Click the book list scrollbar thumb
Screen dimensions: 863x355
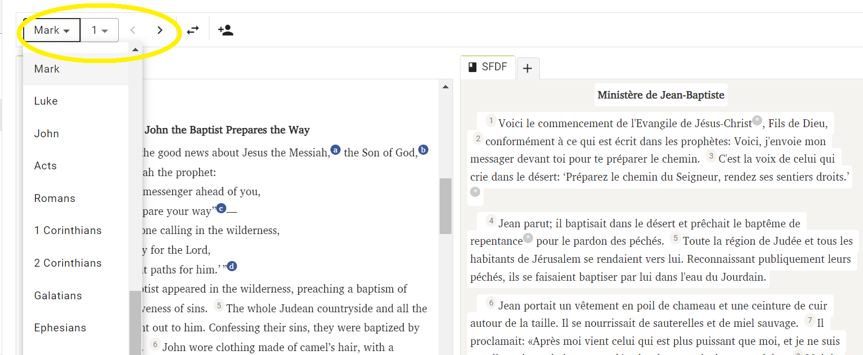pyautogui.click(x=135, y=322)
